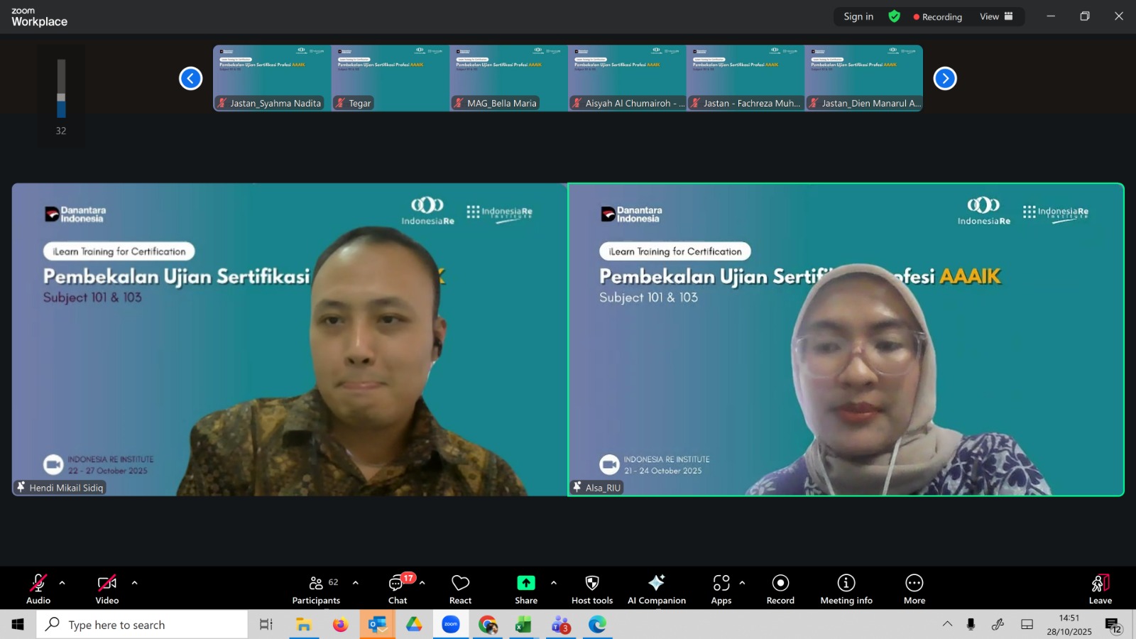Image resolution: width=1136 pixels, height=639 pixels.
Task: Open the Chat panel
Action: click(x=397, y=589)
